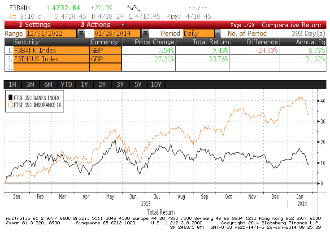The height and width of the screenshot is (236, 330).
Task: Select the 5Y chart range tab
Action: [138, 85]
